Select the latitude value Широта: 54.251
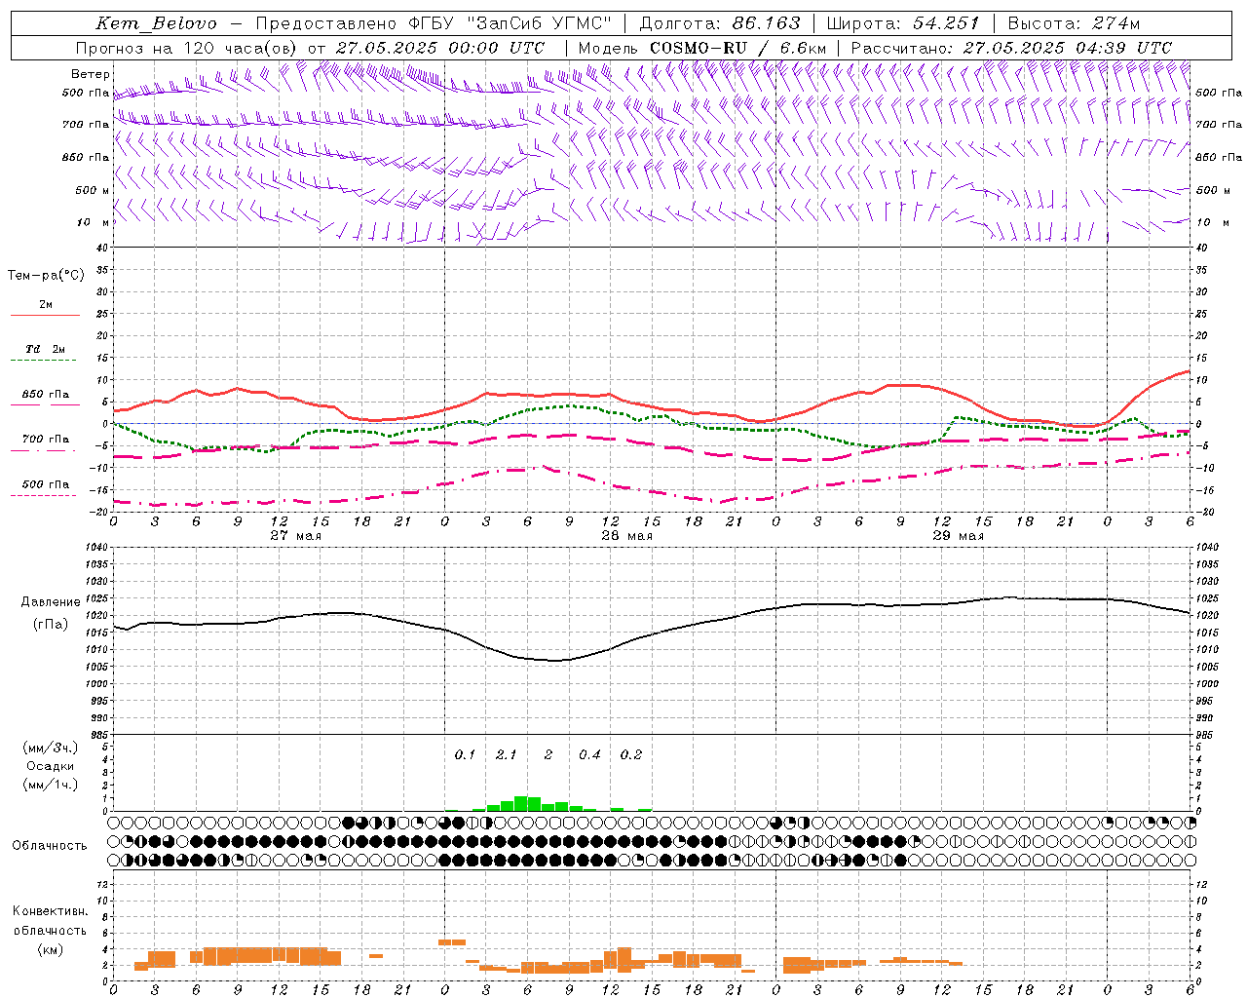 tap(902, 23)
